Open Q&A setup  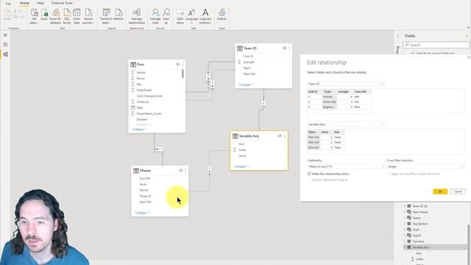tap(180, 16)
